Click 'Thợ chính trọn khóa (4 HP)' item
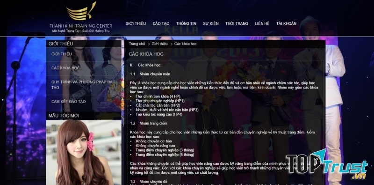The image size is (374, 185). tap(158, 96)
